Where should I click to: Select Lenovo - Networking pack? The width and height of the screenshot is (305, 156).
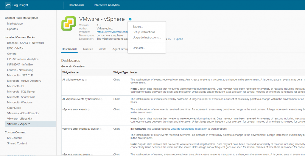pos(20,70)
